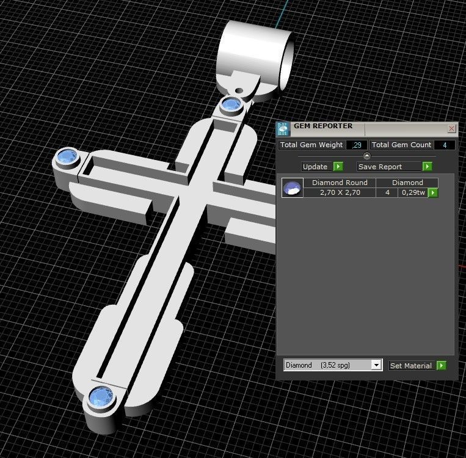
Task: Click the Total Gem Count value field
Action: pos(444,145)
